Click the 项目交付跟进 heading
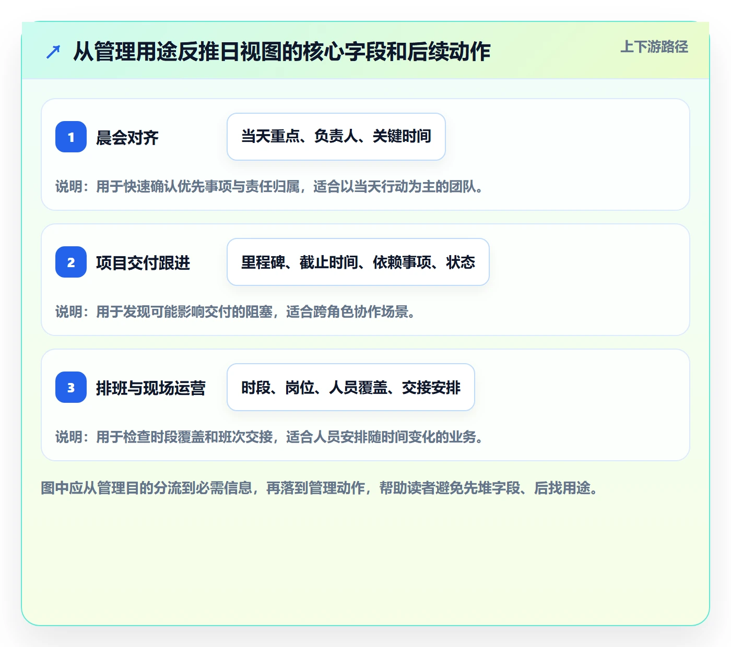 pyautogui.click(x=143, y=263)
